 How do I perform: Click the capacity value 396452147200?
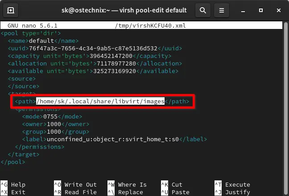(111, 56)
